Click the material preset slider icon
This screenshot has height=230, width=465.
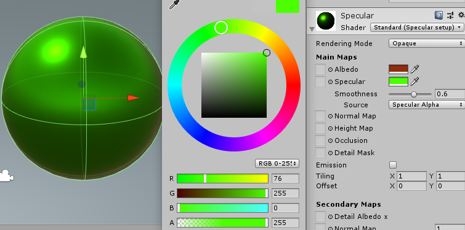pyautogui.click(x=450, y=15)
